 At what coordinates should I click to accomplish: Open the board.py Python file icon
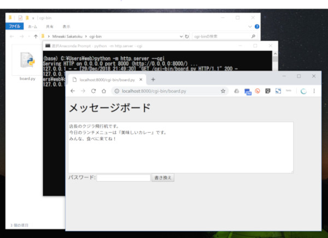(27, 63)
